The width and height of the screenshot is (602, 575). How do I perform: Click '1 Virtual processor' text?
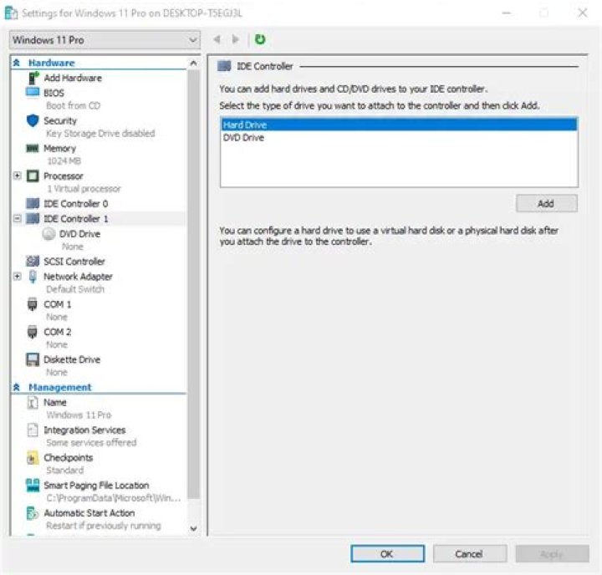tap(84, 189)
